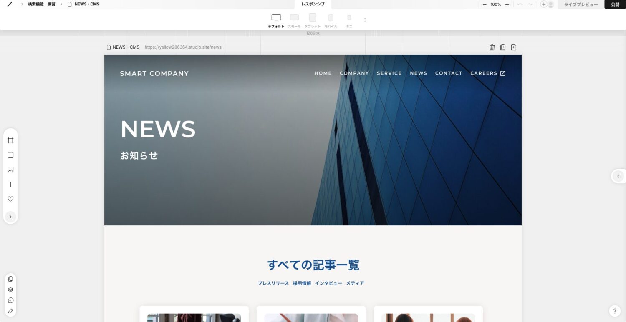This screenshot has width=626, height=322.
Task: Select the モバイル breakpoint
Action: (331, 20)
